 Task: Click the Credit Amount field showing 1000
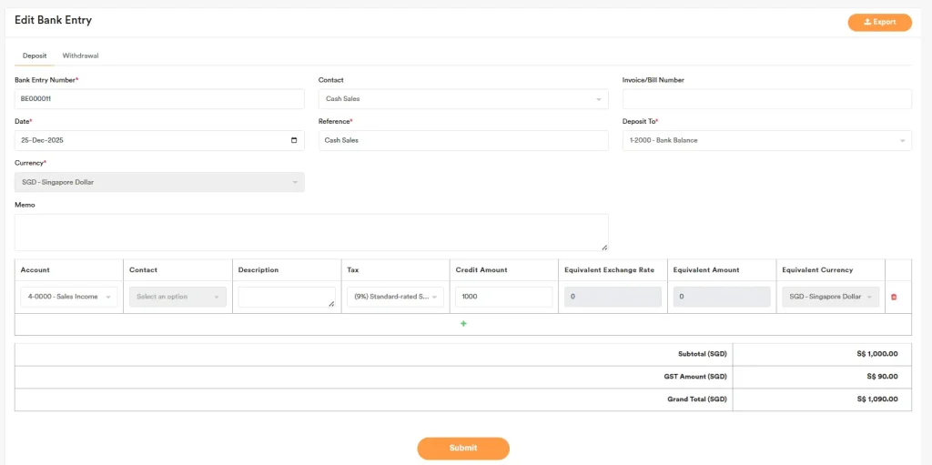click(503, 297)
